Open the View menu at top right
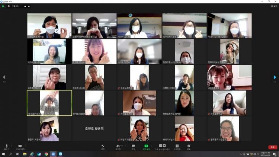 point(274,6)
